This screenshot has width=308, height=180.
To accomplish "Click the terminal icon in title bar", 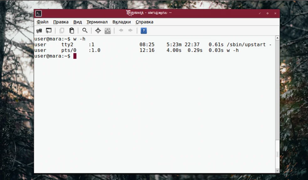I will coord(39,13).
